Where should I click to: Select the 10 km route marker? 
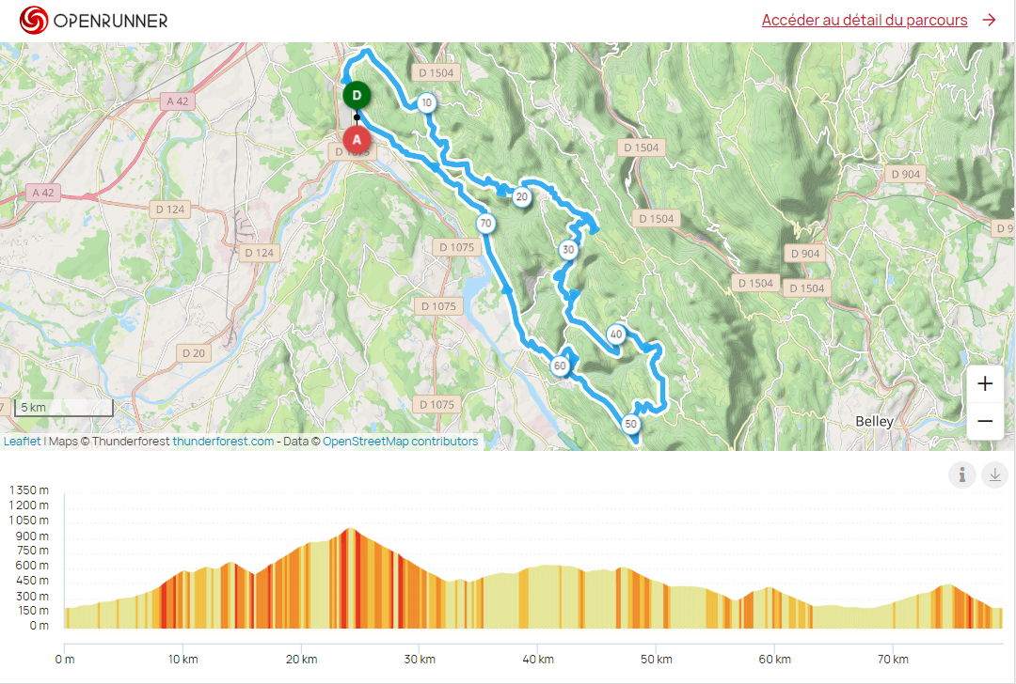click(x=426, y=102)
